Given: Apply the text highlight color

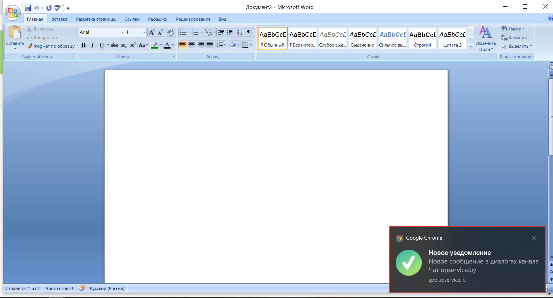Looking at the screenshot, I should (155, 45).
